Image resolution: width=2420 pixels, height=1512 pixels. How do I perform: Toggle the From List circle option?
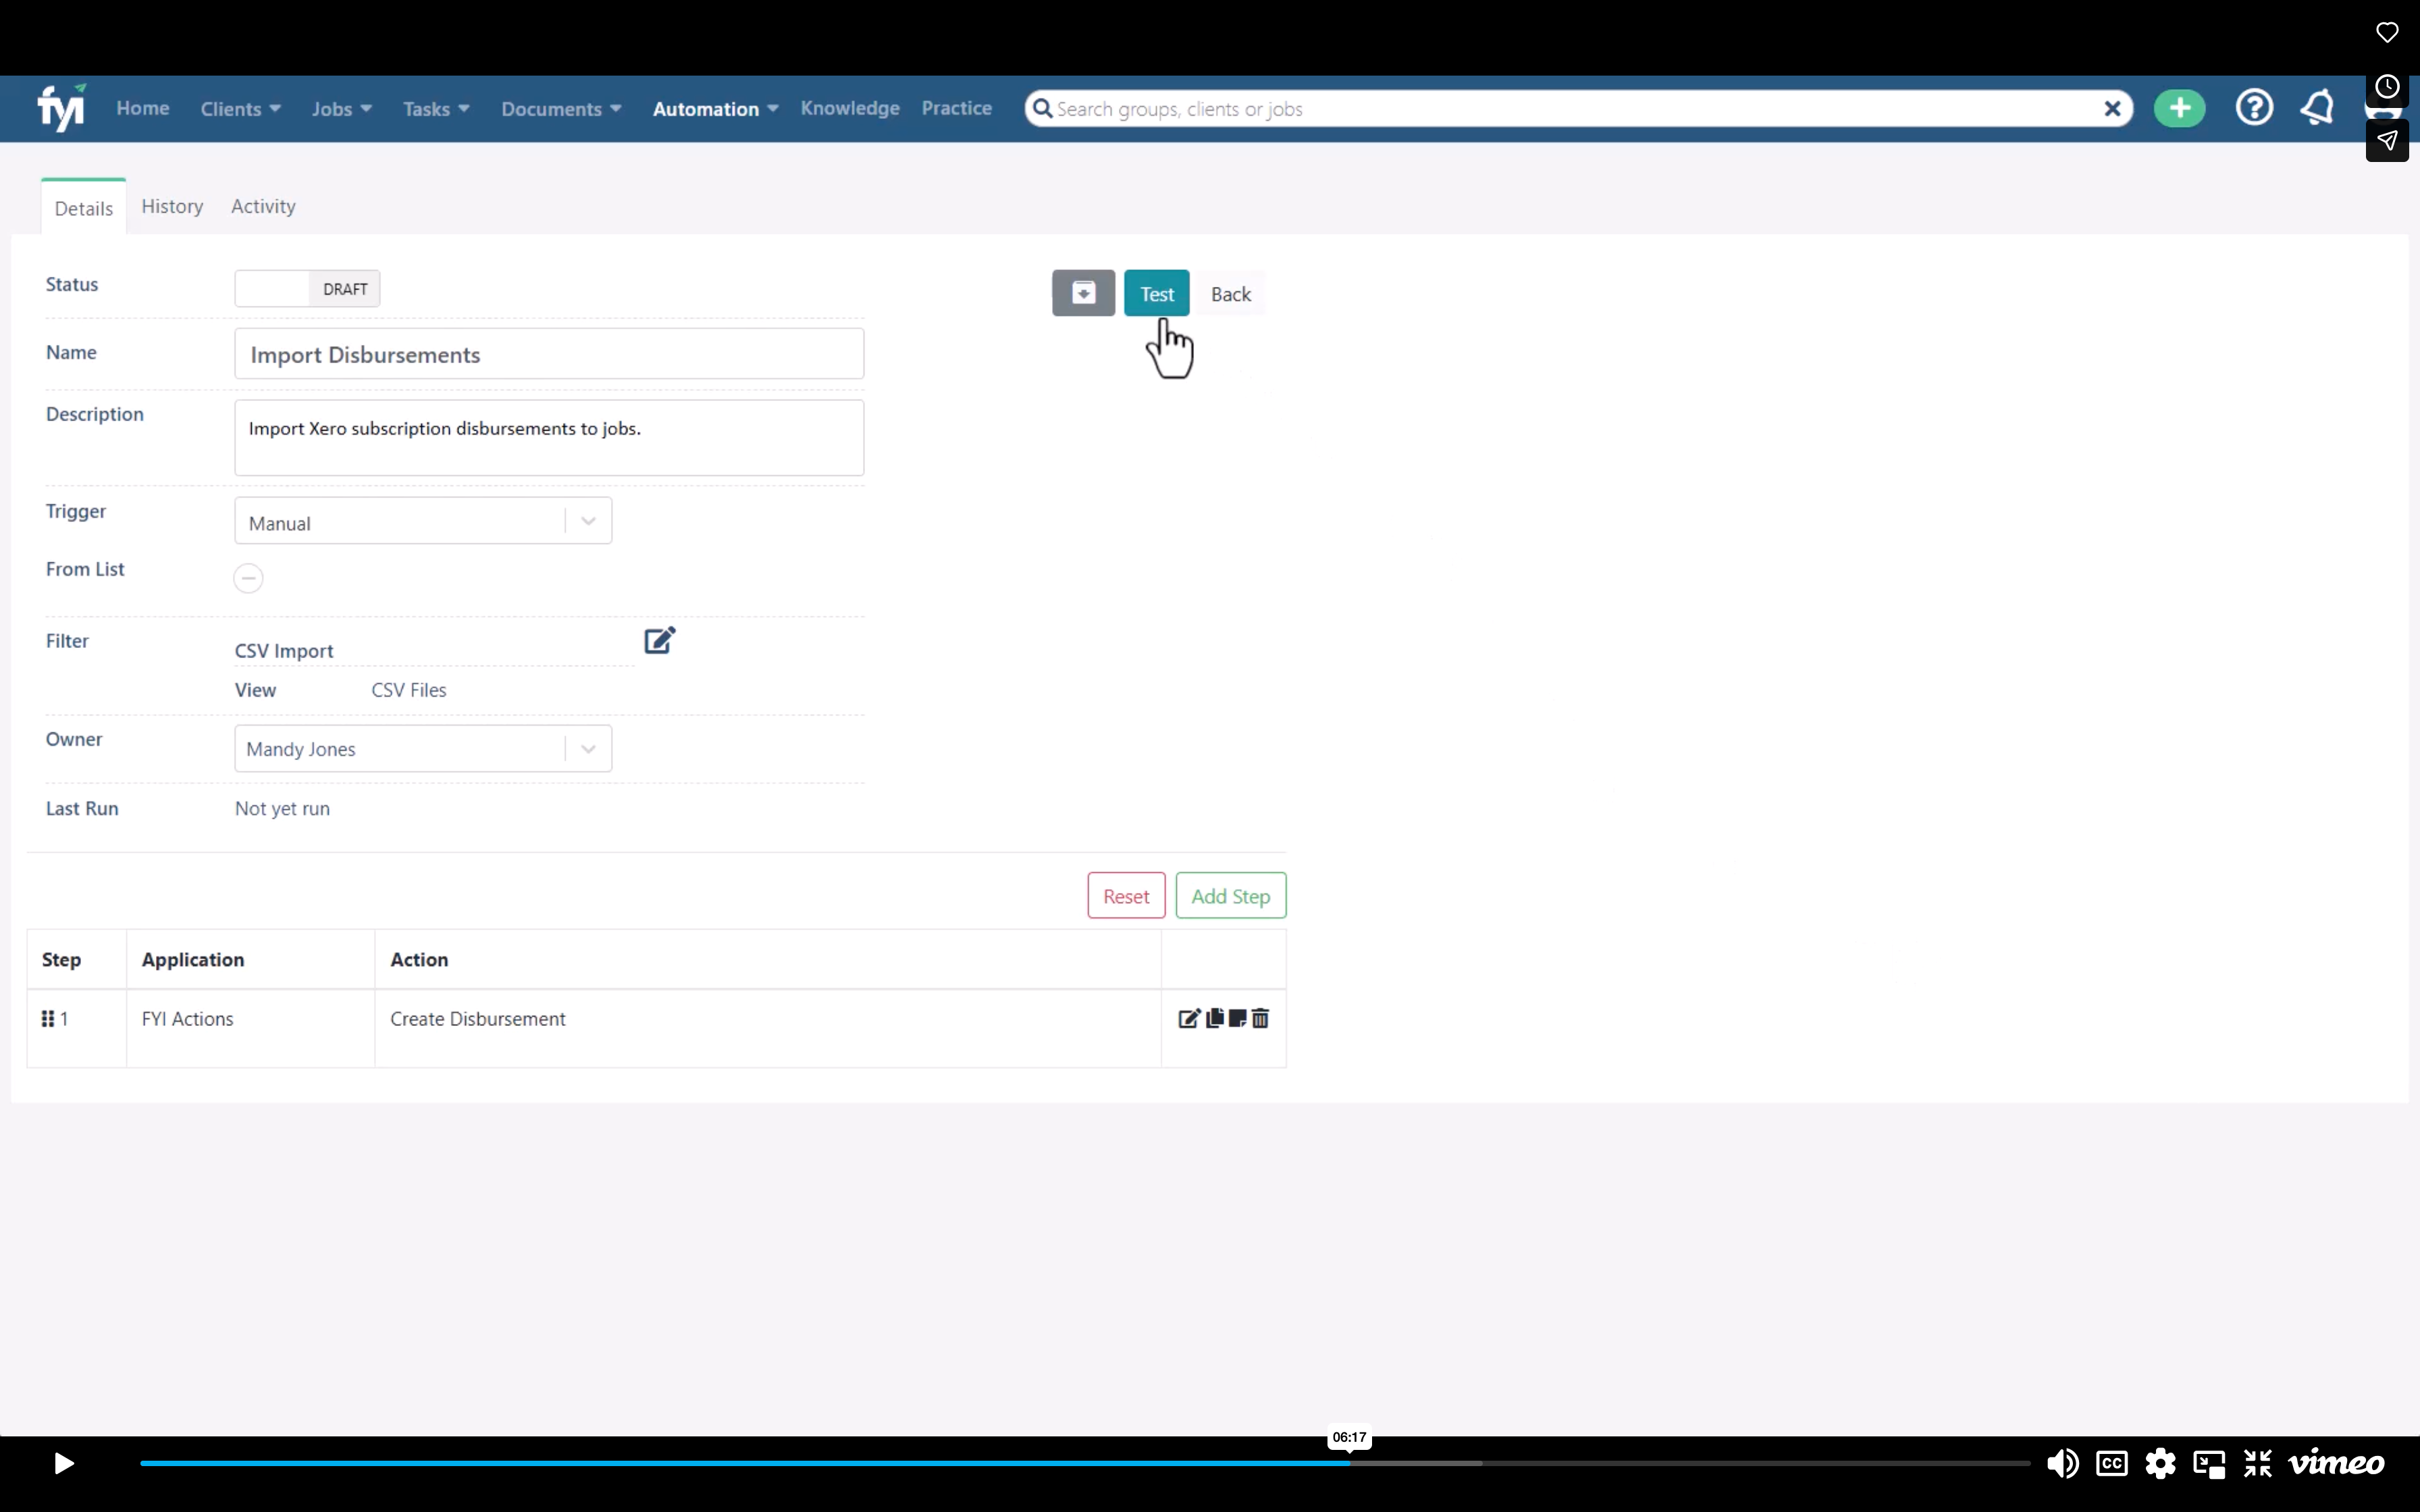coord(248,578)
